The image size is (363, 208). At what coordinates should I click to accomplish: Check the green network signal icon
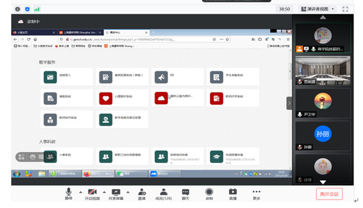pos(37,9)
